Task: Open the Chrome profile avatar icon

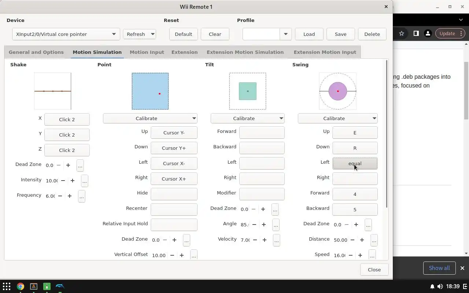Action: (428, 33)
